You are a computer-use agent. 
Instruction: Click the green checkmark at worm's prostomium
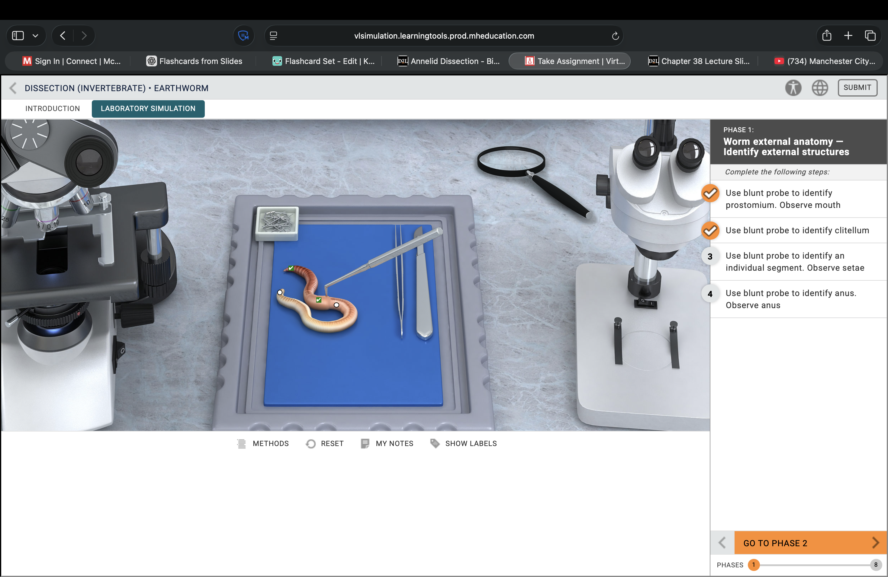(291, 268)
